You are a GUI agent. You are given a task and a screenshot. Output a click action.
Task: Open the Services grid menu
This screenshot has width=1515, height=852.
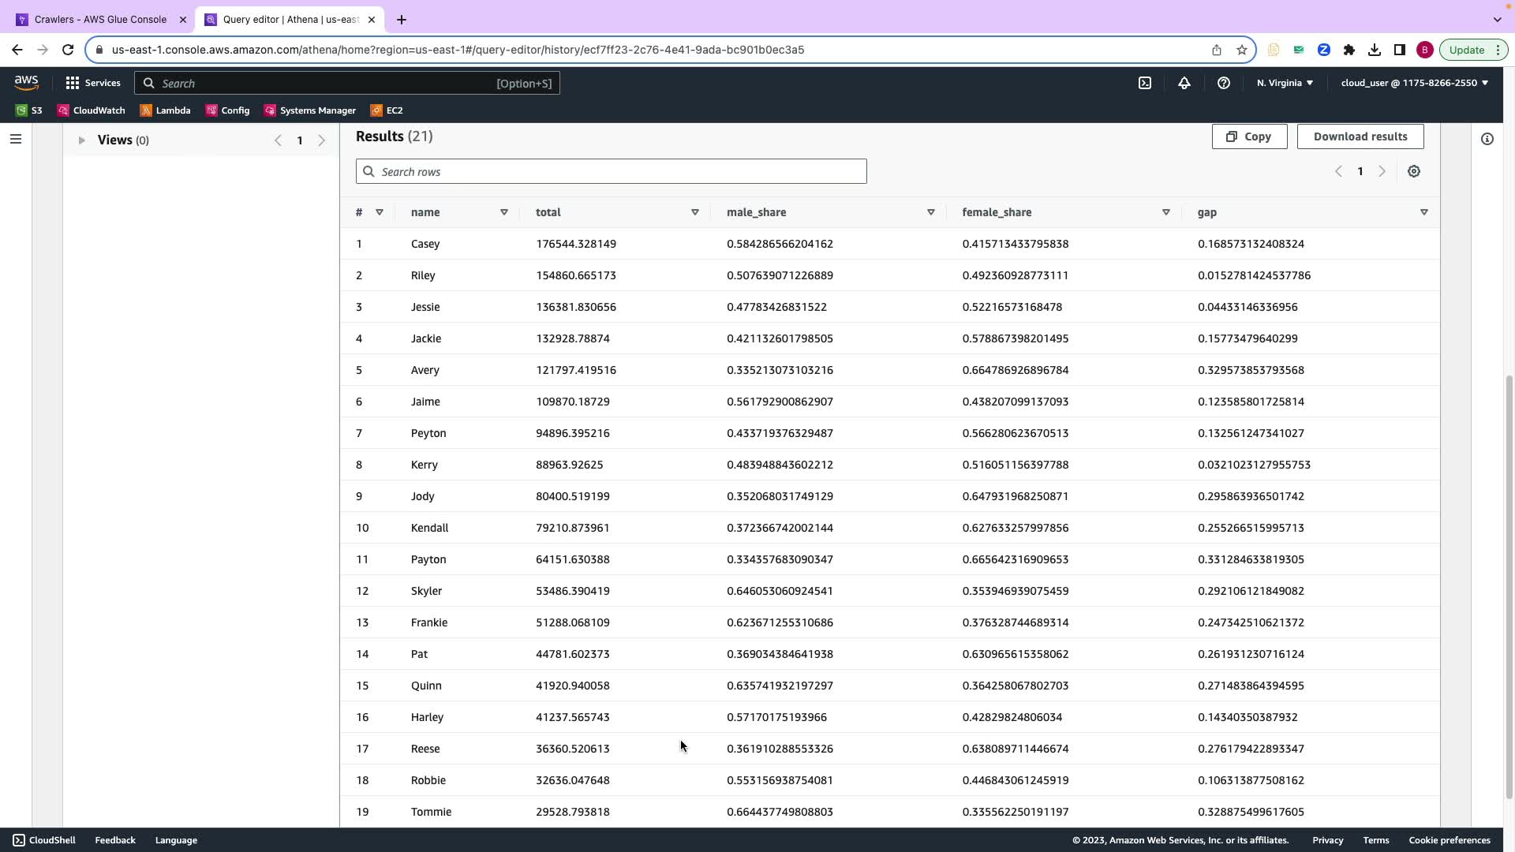93,83
